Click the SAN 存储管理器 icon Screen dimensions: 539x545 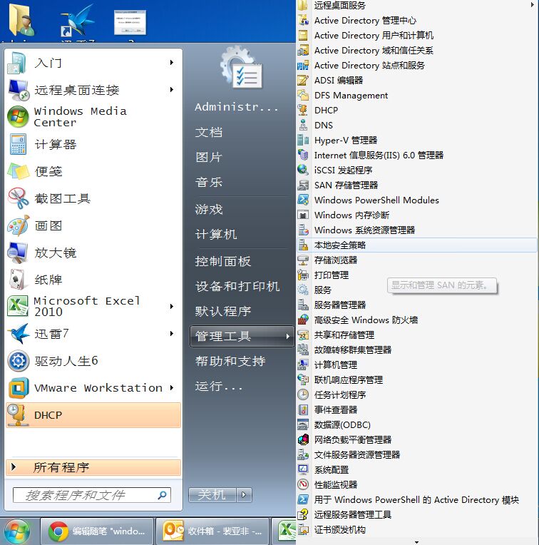tap(303, 185)
